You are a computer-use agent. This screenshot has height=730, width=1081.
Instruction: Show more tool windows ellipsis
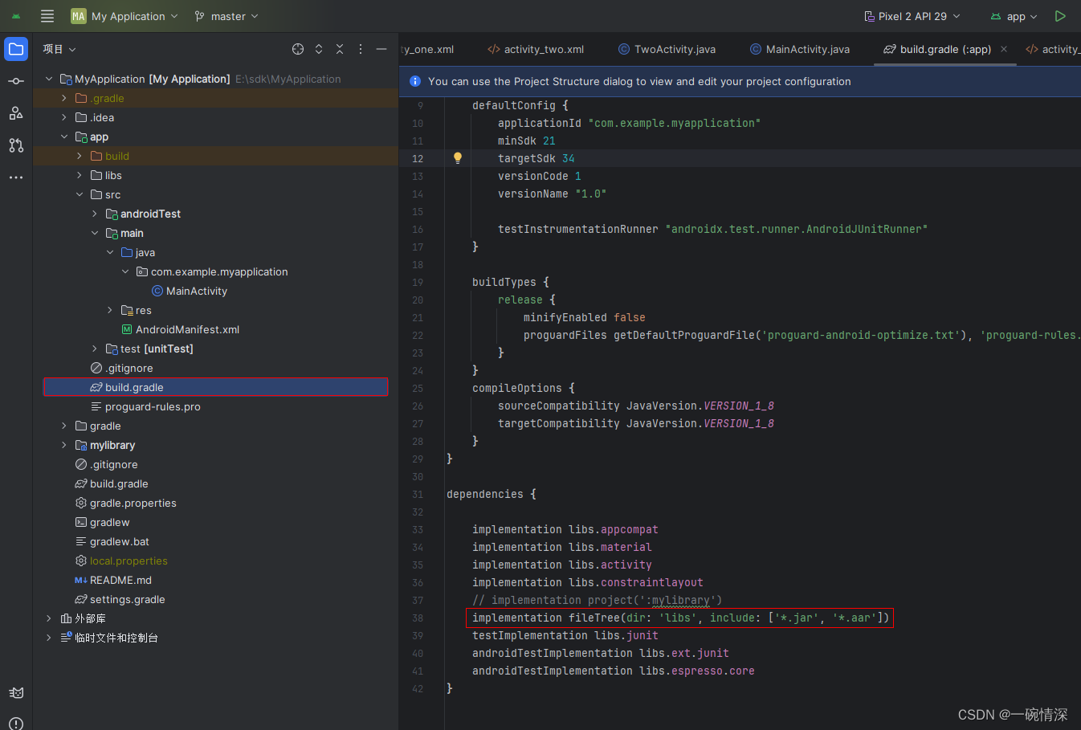[16, 177]
